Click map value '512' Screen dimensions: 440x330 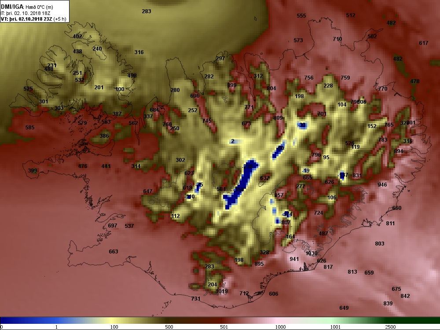click(x=351, y=15)
